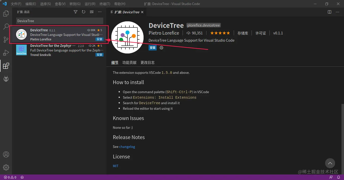This screenshot has height=180, width=344.
Task: Open the 帮助(H) menu
Action: (120, 4)
